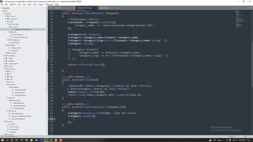Open password_change.blade.php view file
253x142 pixels.
[21, 116]
